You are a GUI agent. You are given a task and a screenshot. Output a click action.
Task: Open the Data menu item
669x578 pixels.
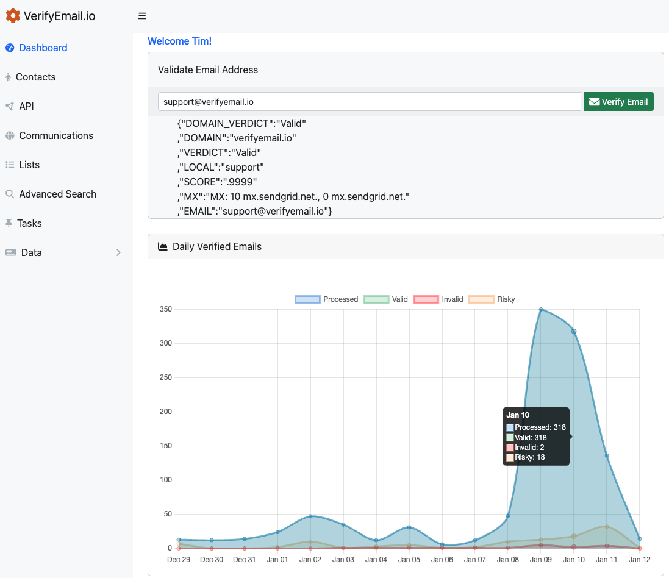pyautogui.click(x=32, y=252)
